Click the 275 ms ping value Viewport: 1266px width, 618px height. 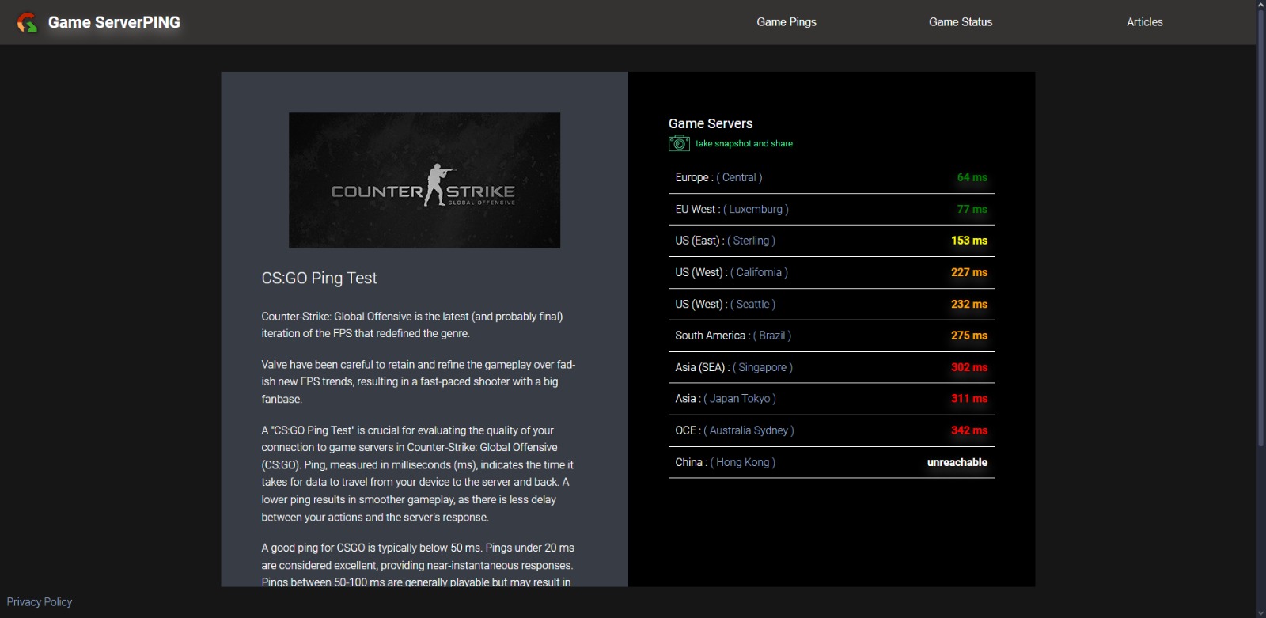click(x=969, y=336)
